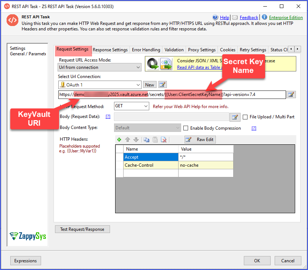Open the URL edit icon at right of URL field
The width and height of the screenshot is (308, 270).
click(291, 95)
